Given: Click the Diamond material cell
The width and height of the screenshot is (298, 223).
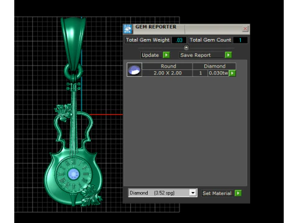Looking at the screenshot, I should pos(214,66).
